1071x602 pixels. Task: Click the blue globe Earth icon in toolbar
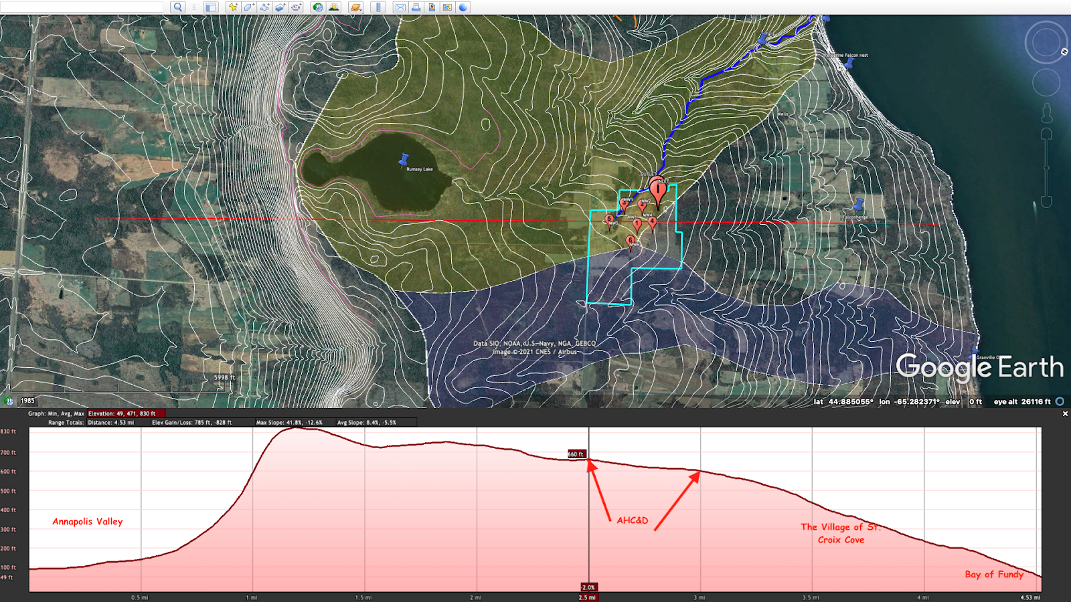463,7
